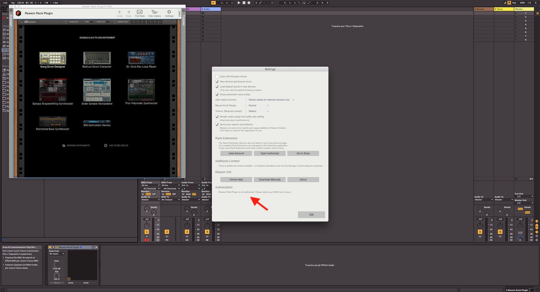Click Undo arrow in Reason Rack Plugin
The height and width of the screenshot is (292, 540).
pos(120,12)
